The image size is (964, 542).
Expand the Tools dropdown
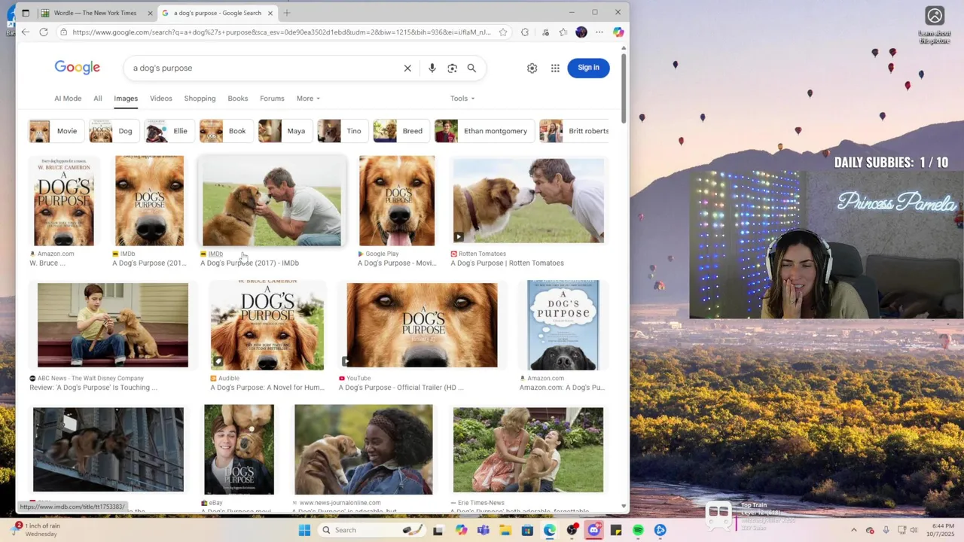coord(462,99)
